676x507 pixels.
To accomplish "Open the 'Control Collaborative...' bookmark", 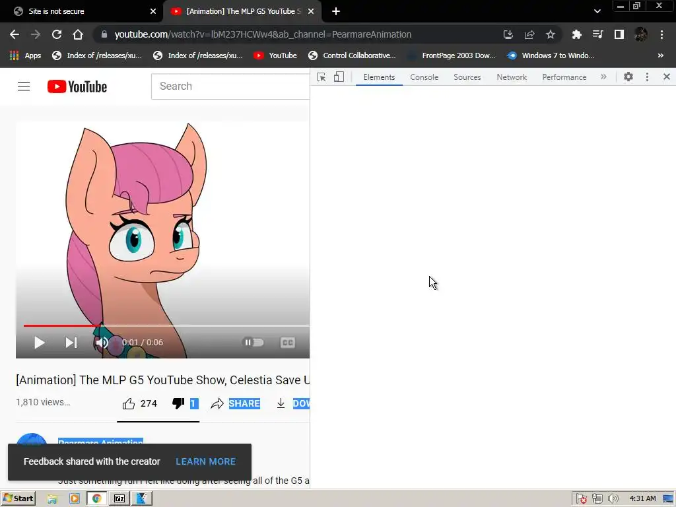I will 353,55.
